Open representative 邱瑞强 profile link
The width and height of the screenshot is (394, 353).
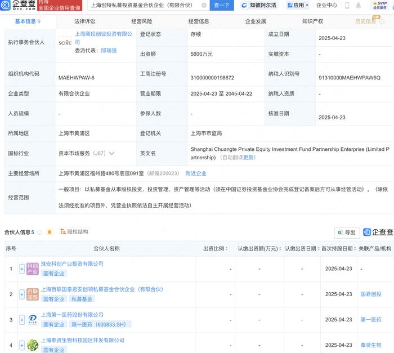tap(109, 51)
